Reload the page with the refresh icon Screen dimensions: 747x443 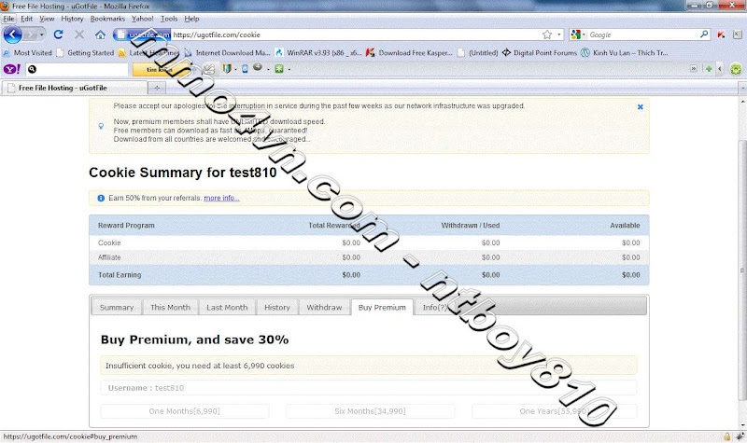[58, 35]
